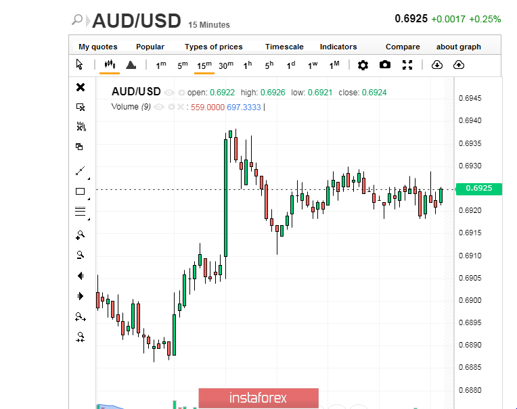Viewport: 517px width, 409px height.
Task: Select the rectangle shape tool
Action: (x=80, y=191)
